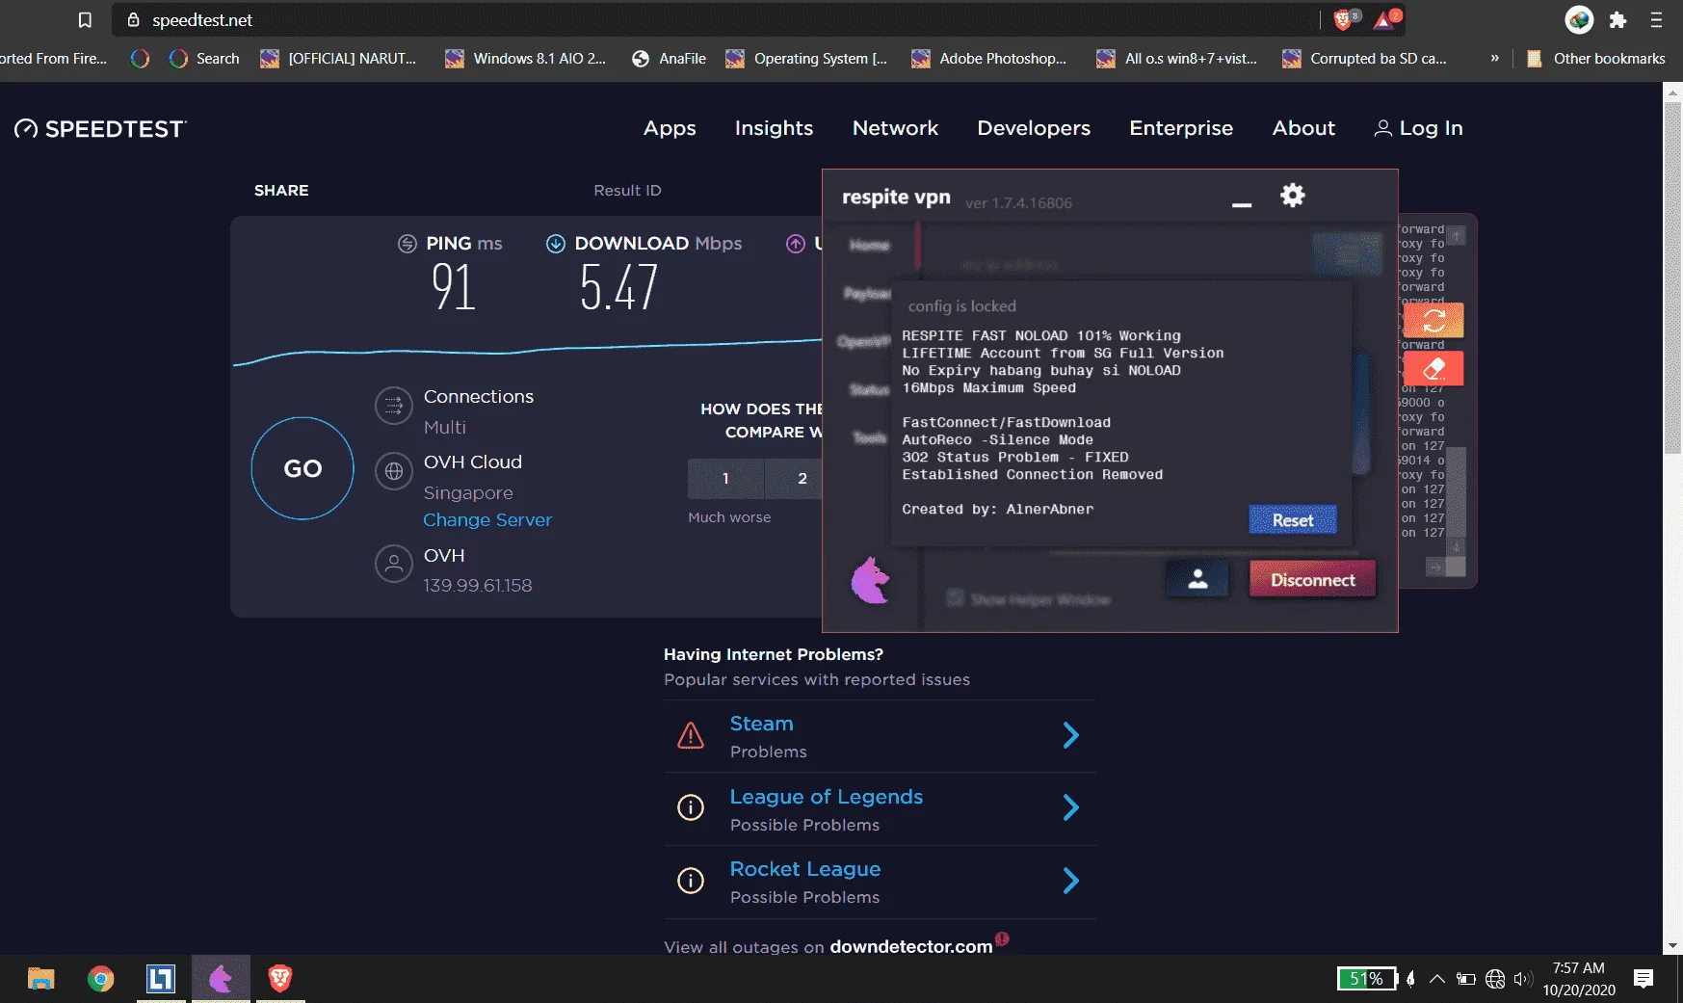Open Brave Shields icon in address bar
The image size is (1683, 1003).
click(x=1345, y=19)
